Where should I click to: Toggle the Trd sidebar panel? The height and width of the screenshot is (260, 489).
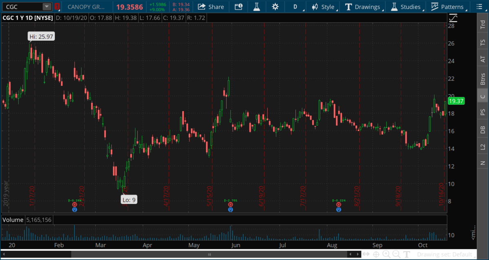[x=482, y=24]
